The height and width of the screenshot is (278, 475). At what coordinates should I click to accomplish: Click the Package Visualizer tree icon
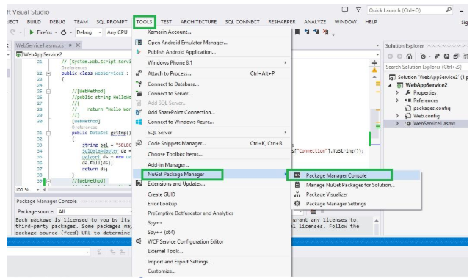click(x=297, y=194)
